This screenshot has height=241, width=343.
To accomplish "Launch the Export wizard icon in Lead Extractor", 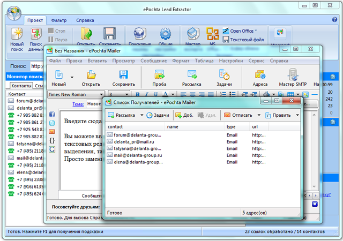I will [x=193, y=34].
